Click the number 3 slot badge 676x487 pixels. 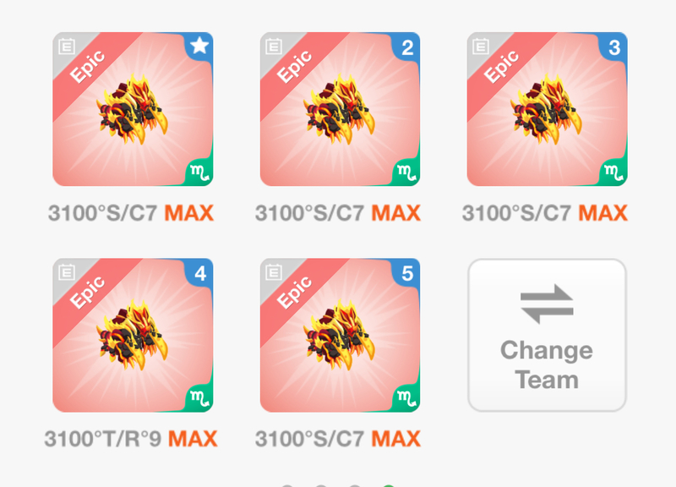coord(614,47)
